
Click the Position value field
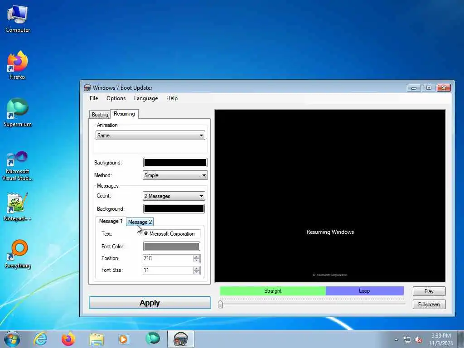(x=168, y=258)
